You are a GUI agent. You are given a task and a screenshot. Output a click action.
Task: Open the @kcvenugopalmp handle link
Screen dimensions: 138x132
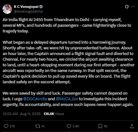point(28,11)
